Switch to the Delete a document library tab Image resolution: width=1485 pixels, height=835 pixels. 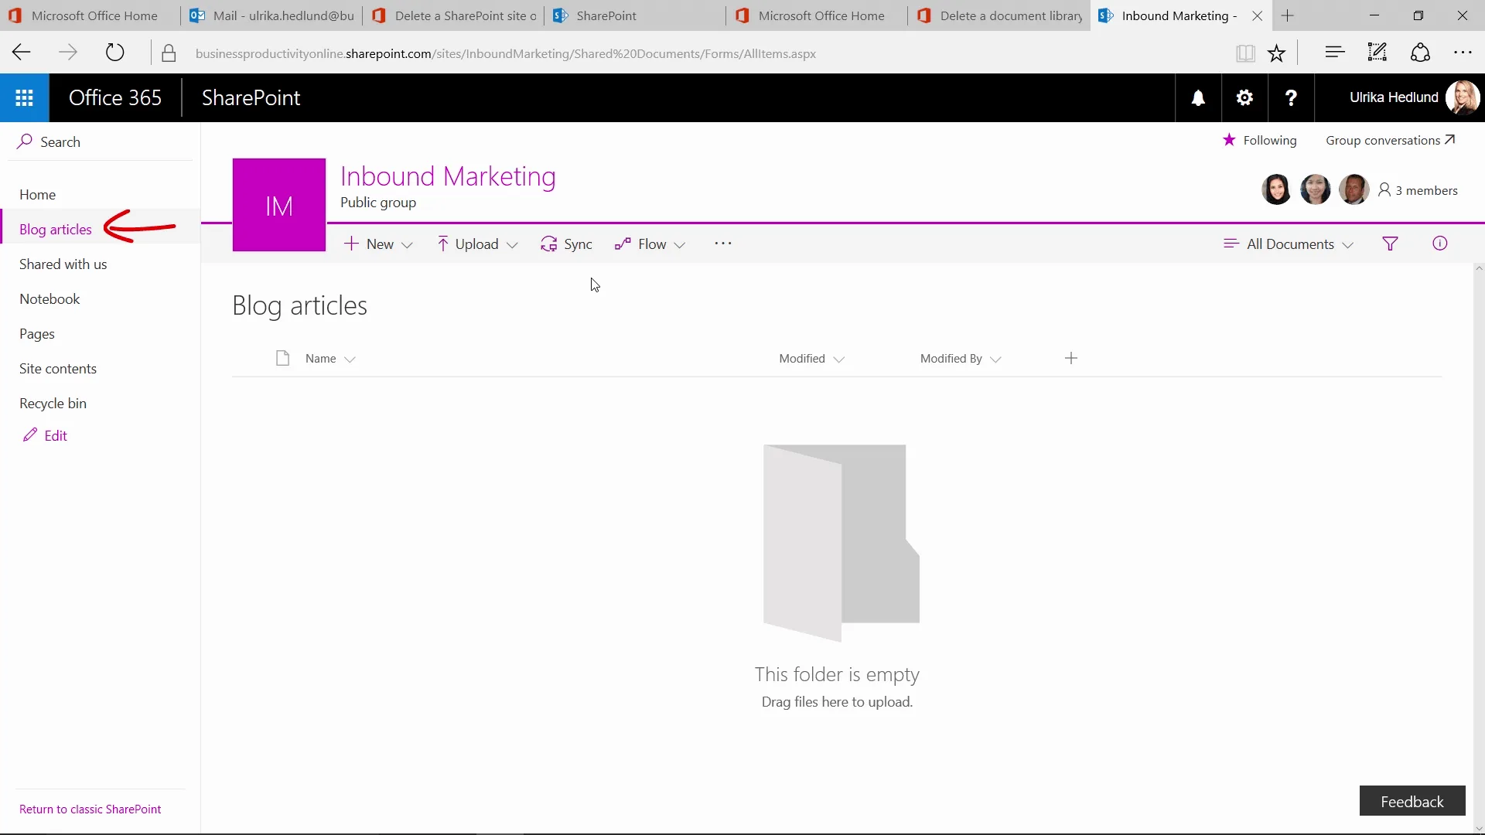(999, 15)
